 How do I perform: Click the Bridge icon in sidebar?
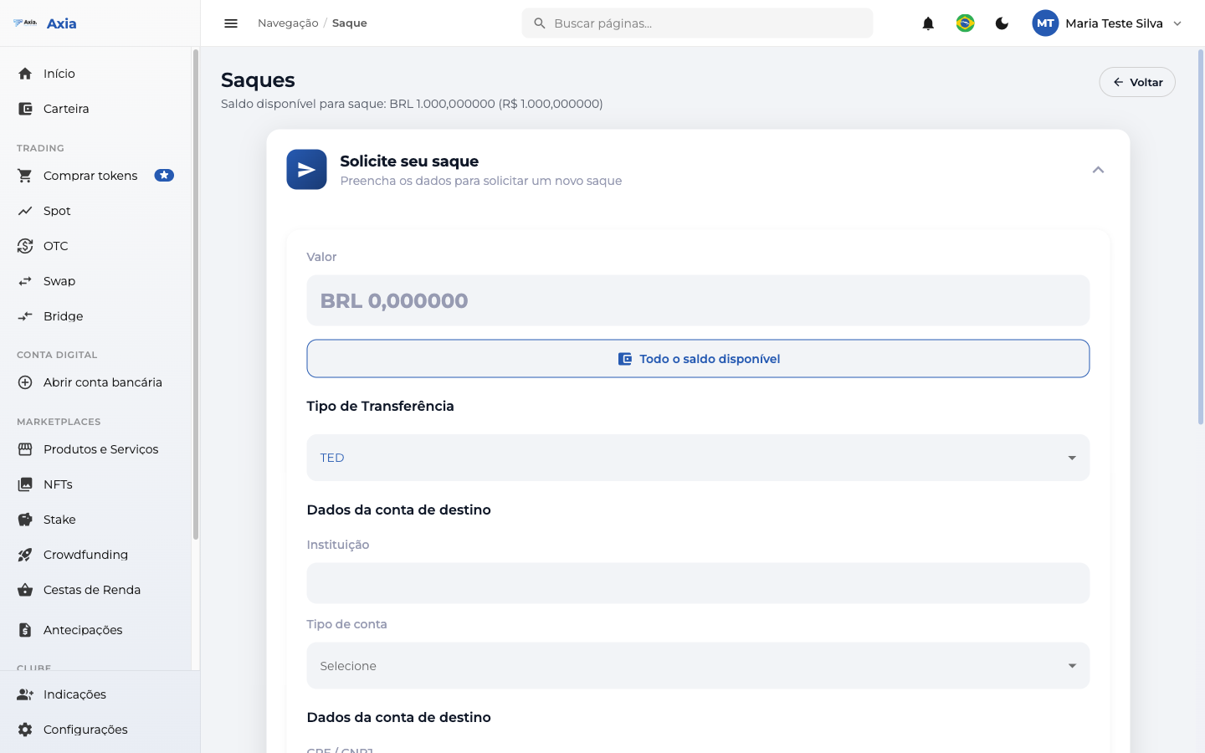[25, 316]
